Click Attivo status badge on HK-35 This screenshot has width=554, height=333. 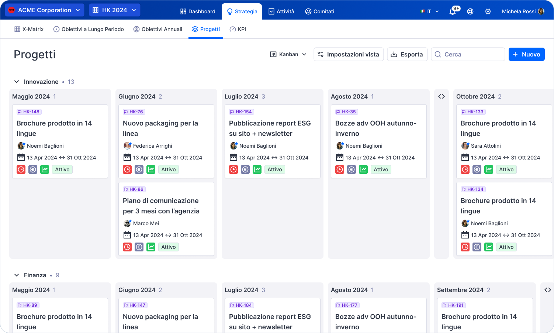coord(381,169)
